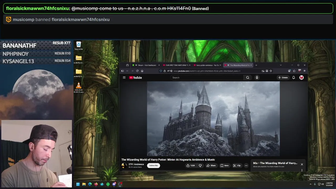Open Firefox extensions puzzle icon
The image size is (336, 189).
click(x=294, y=71)
